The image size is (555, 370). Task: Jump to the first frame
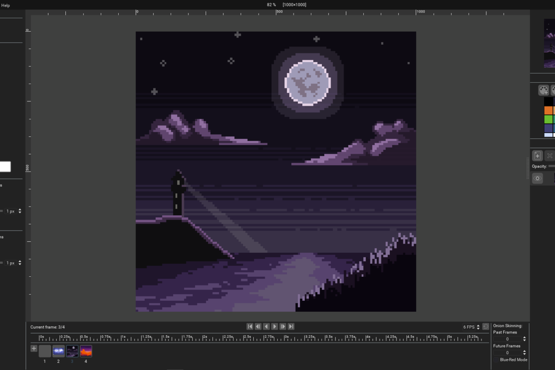click(250, 326)
